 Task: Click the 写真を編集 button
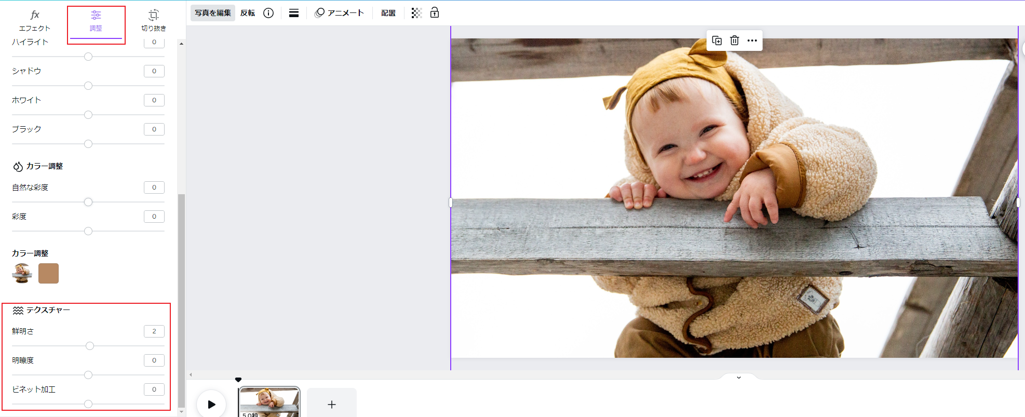coord(213,13)
